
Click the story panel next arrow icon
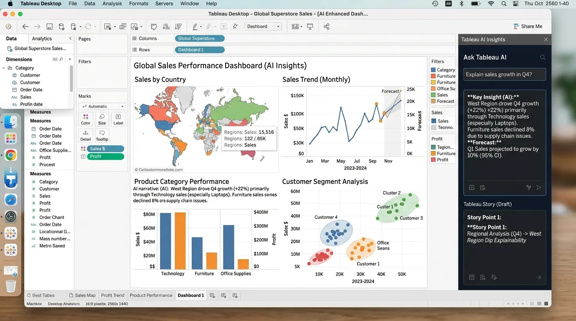[x=539, y=277]
